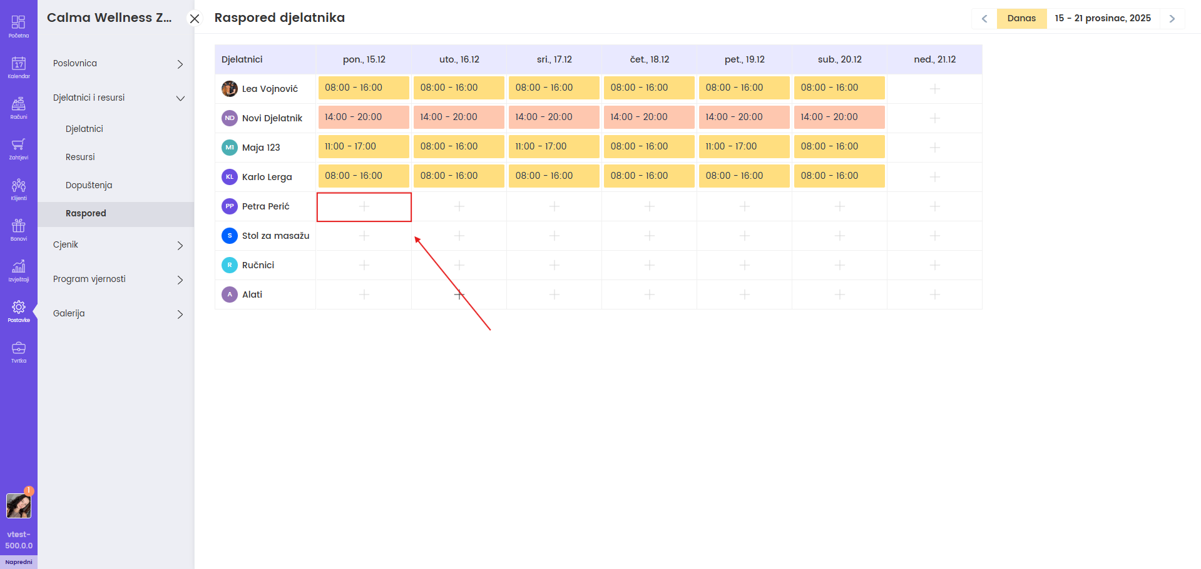
Task: Open the Zahtjevi cart icon
Action: pos(19,148)
